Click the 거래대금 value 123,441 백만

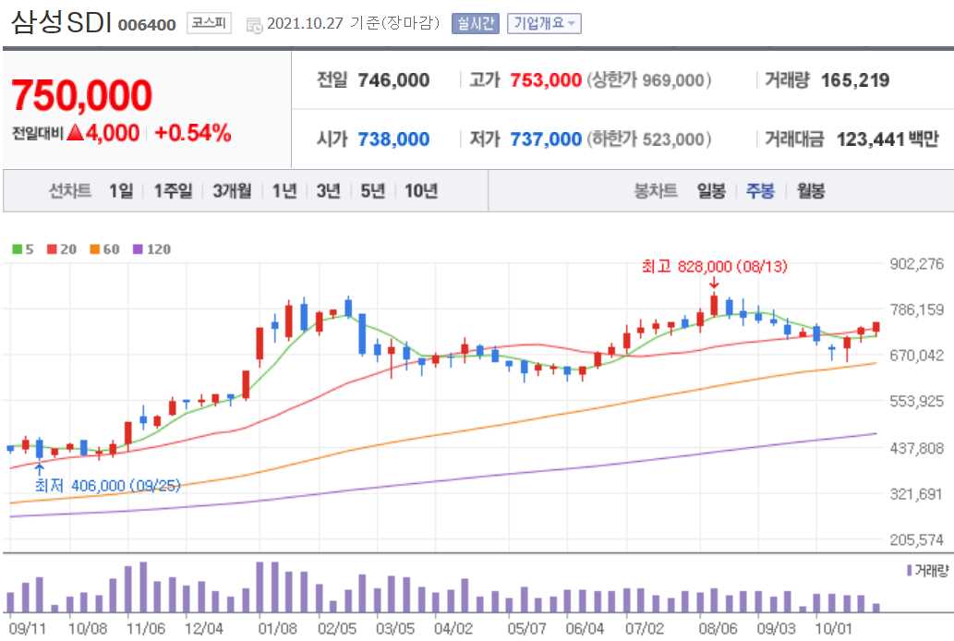[x=888, y=139]
